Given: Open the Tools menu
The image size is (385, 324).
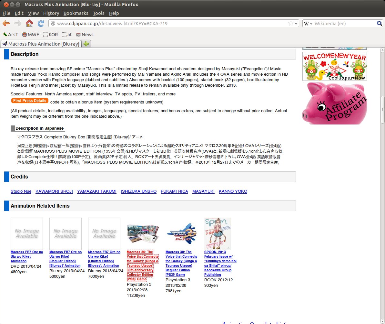Looking at the screenshot, I should [98, 13].
